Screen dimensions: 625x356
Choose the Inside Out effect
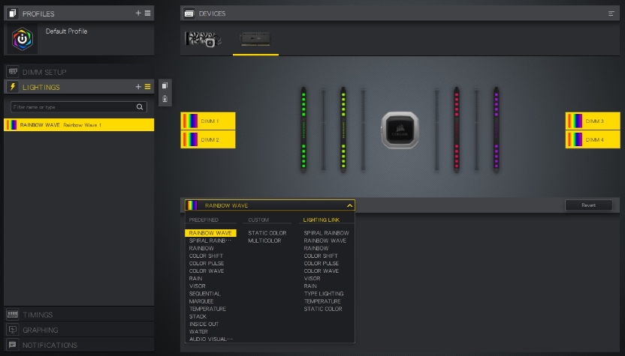(204, 325)
